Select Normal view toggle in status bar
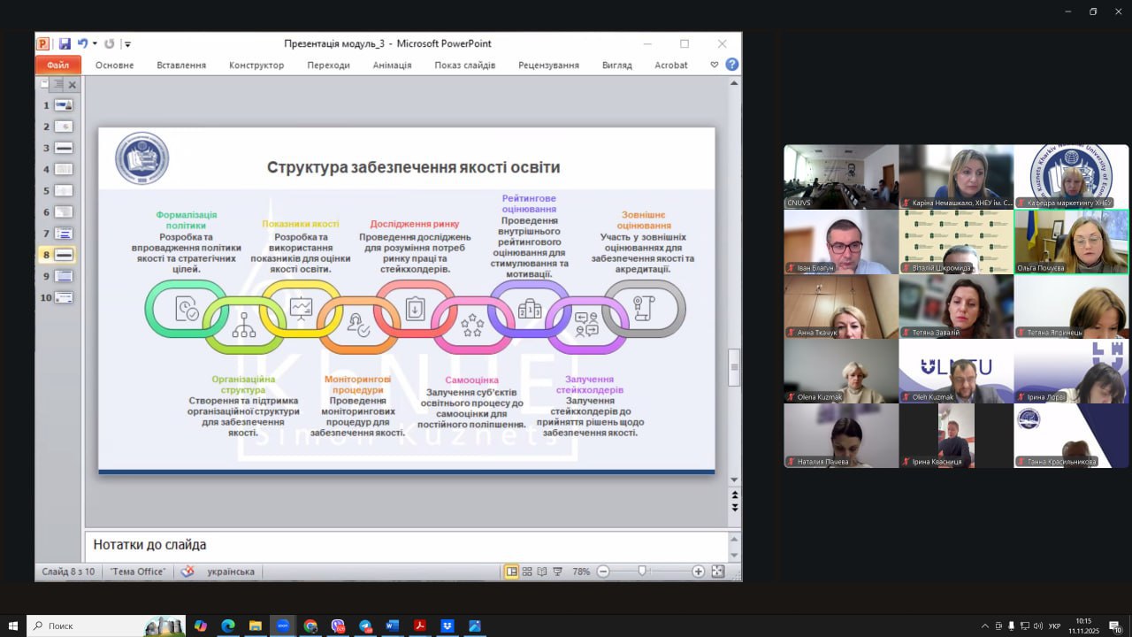 (511, 572)
